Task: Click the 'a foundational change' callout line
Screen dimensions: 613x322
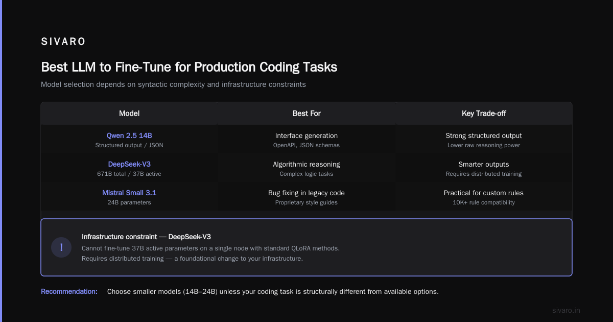Action: tap(192, 258)
